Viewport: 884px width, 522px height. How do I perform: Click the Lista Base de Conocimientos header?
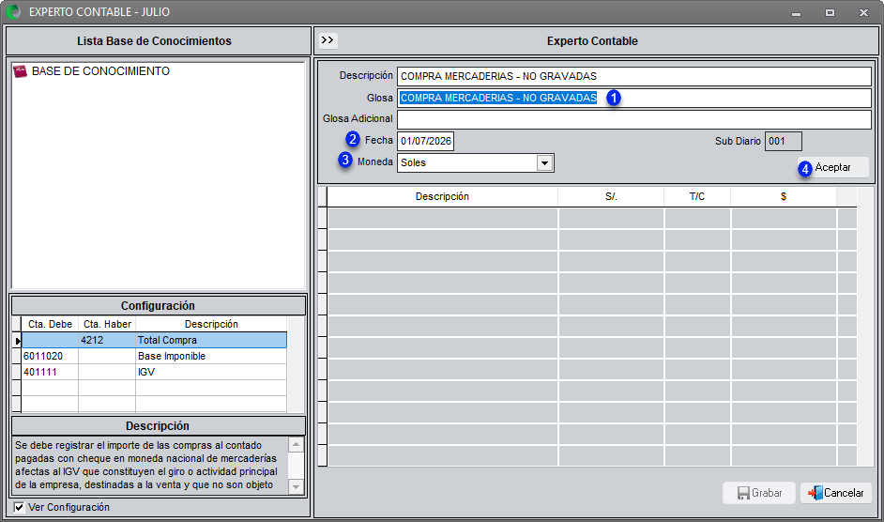point(158,40)
